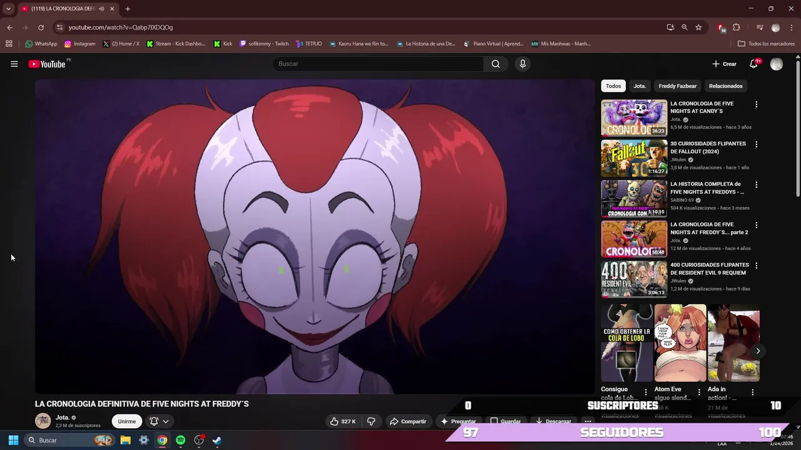Screen dimensions: 801x450
Task: Open the tab search dropdown arrow
Action: coord(8,9)
